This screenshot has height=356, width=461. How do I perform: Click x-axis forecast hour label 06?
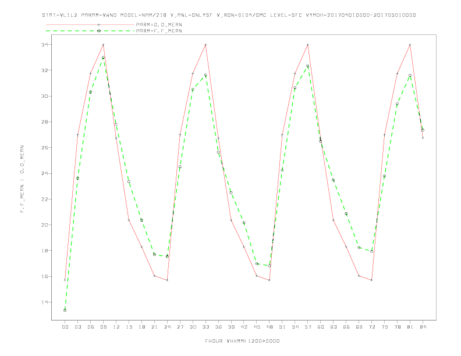(x=91, y=327)
